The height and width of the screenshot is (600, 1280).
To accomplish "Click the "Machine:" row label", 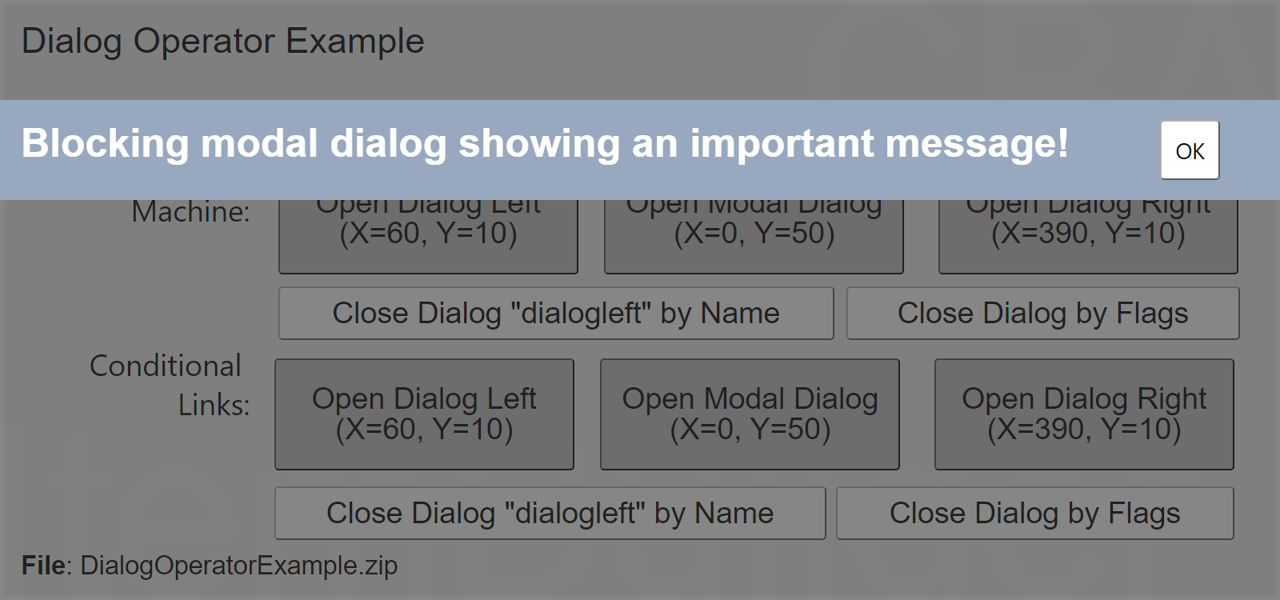I will coord(190,212).
